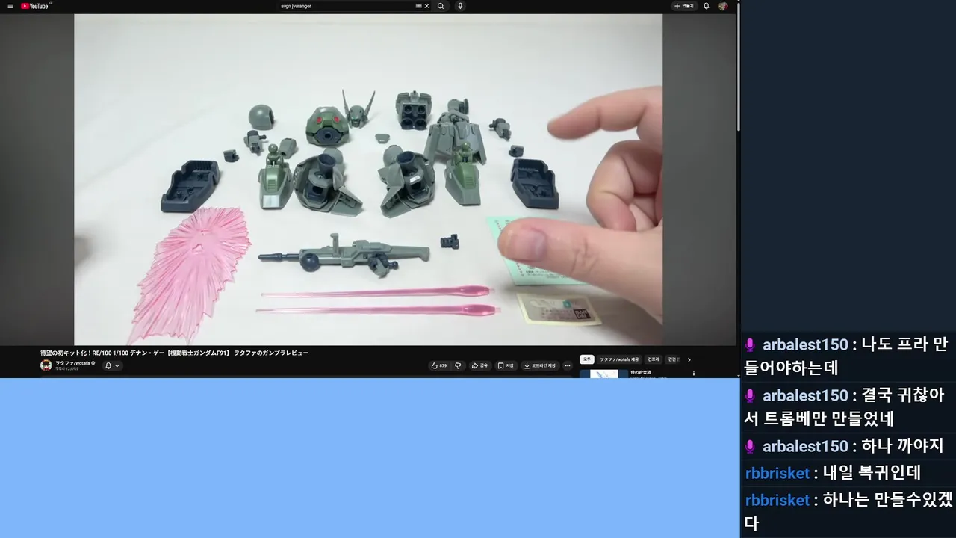Image resolution: width=956 pixels, height=538 pixels.
Task: Dislike the video with thumbs down
Action: coord(458,365)
